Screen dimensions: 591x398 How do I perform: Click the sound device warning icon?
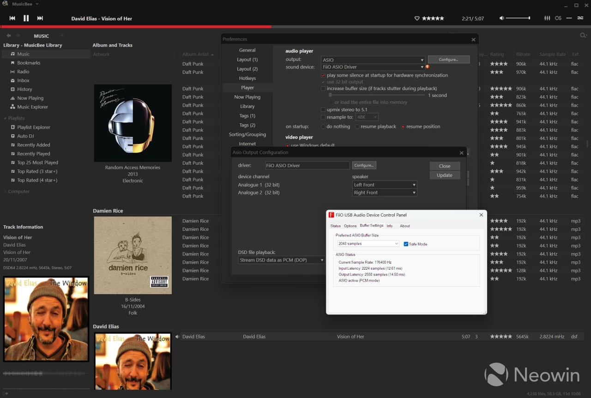[428, 66]
